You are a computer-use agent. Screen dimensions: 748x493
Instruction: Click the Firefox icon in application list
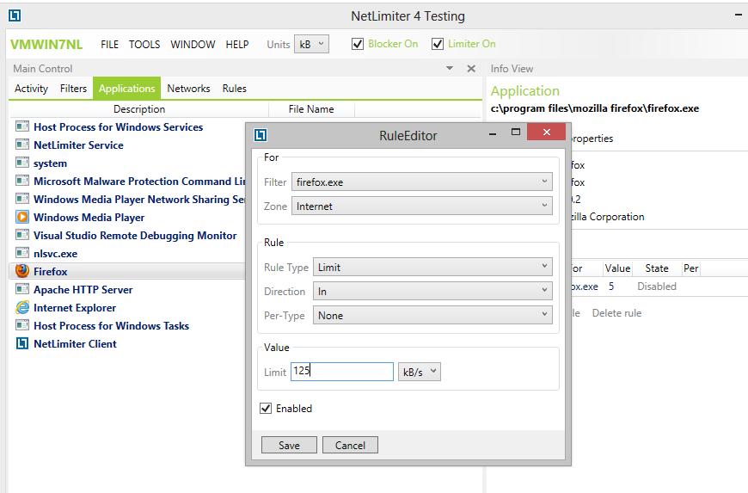pyautogui.click(x=22, y=271)
